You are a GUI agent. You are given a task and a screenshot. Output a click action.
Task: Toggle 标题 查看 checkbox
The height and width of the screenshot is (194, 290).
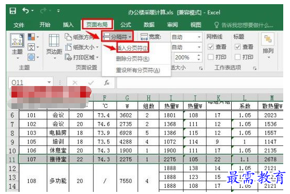click(x=237, y=47)
